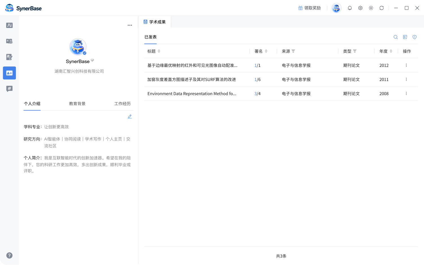Click the 3/4 authorship value

(258, 94)
